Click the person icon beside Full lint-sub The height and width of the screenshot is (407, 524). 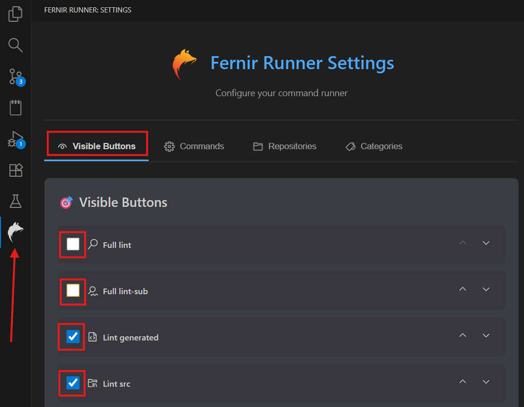pos(93,291)
